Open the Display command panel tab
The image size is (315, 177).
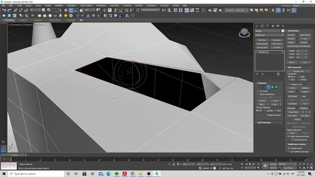click(278, 26)
